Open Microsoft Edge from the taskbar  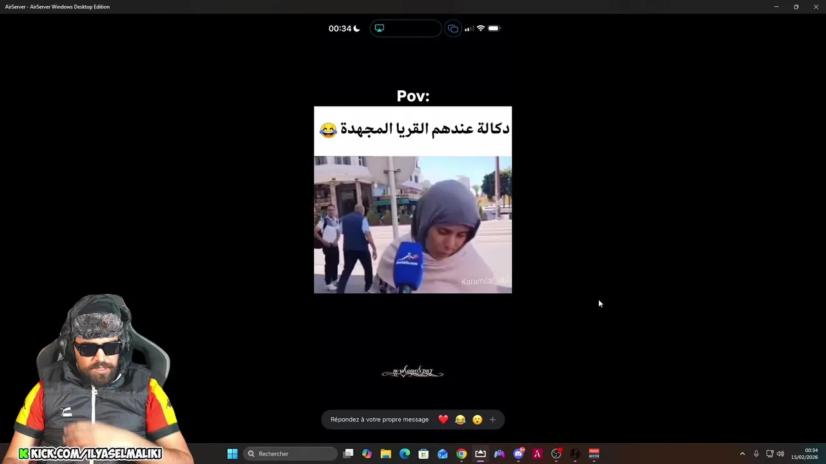(405, 454)
